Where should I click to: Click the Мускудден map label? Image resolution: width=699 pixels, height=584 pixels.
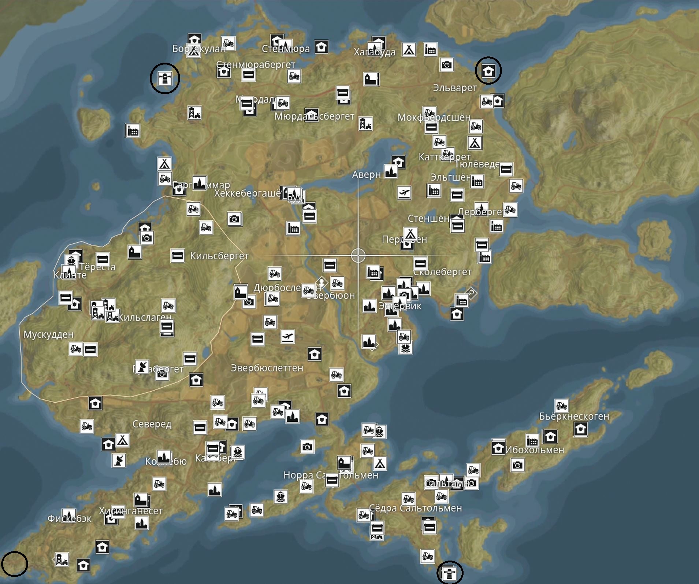[x=48, y=334]
